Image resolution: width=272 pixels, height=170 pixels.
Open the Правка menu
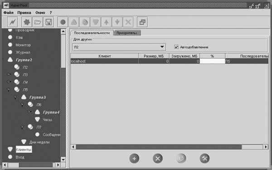tap(24, 13)
